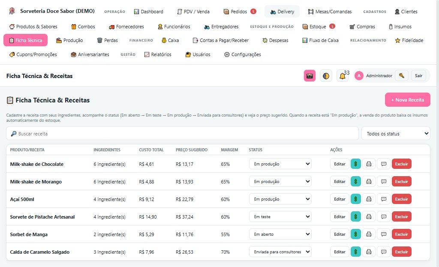Click the key icon next to Administrador
The image size is (439, 267).
click(x=401, y=75)
